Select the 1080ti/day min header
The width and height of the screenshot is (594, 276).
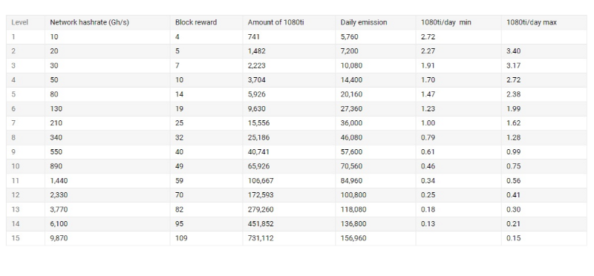446,22
